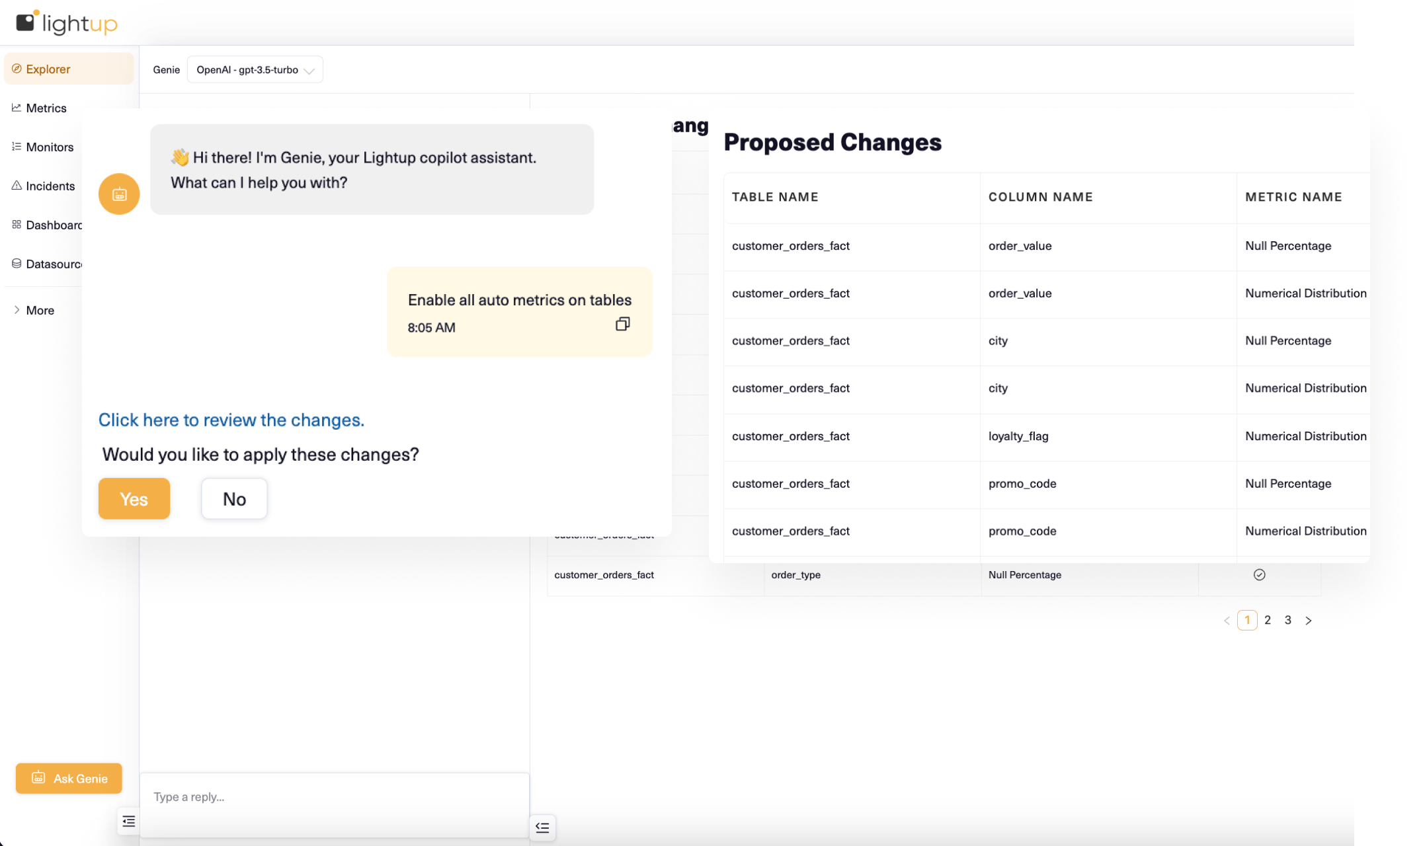Click the Yes button to apply changes

tap(134, 499)
